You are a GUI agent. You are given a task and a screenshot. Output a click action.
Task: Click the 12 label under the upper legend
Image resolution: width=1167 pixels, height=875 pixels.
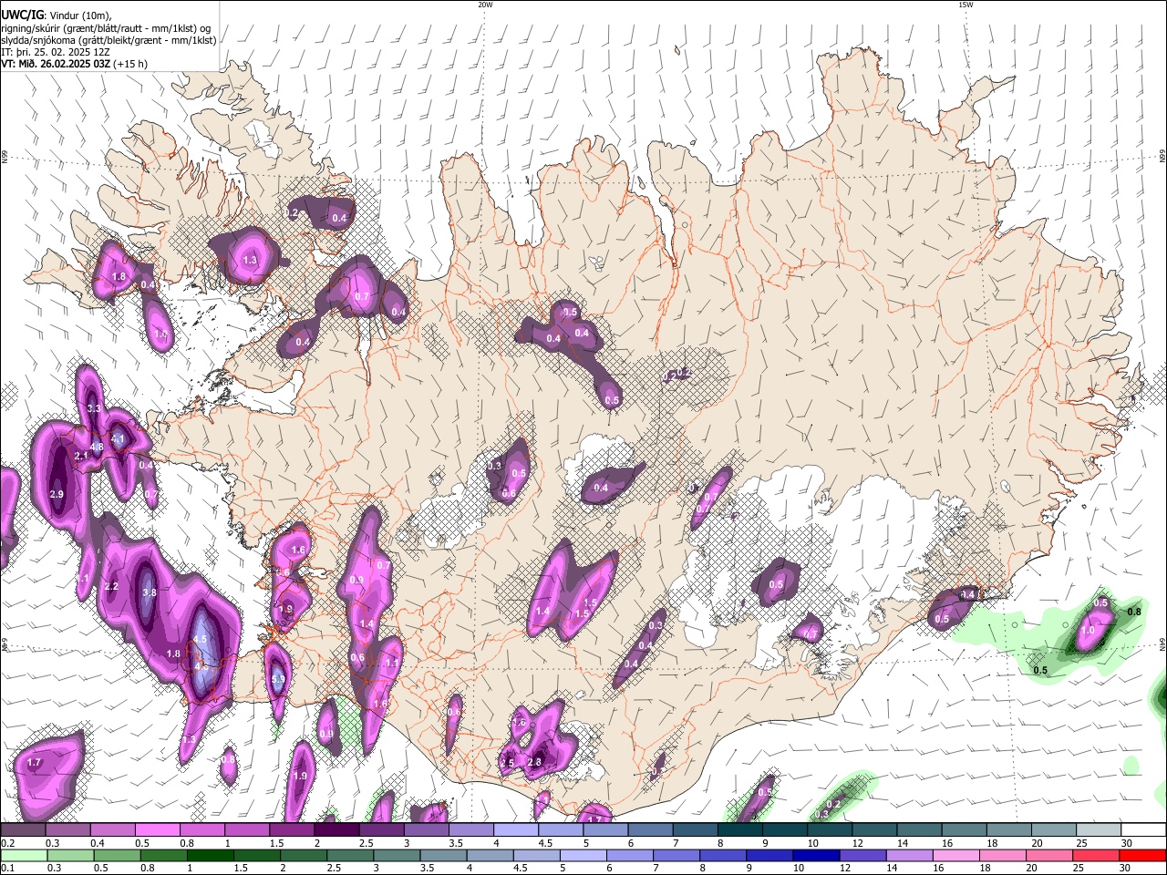click(x=856, y=843)
